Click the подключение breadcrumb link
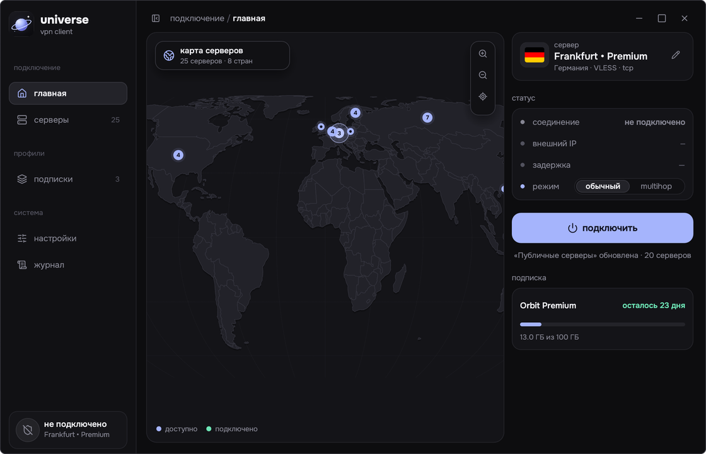This screenshot has width=706, height=454. click(197, 18)
